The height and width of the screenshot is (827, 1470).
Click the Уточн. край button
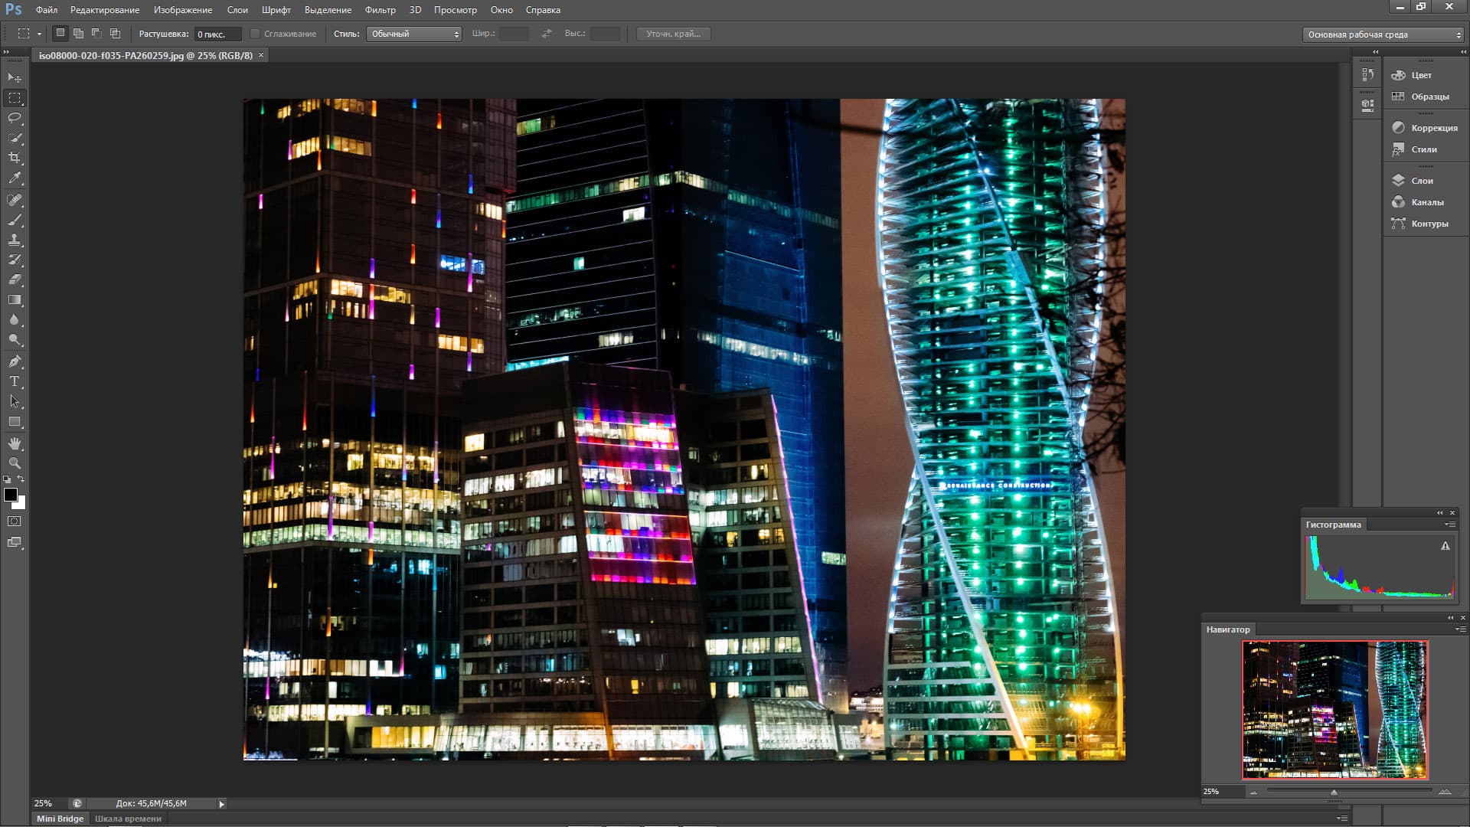tap(673, 34)
